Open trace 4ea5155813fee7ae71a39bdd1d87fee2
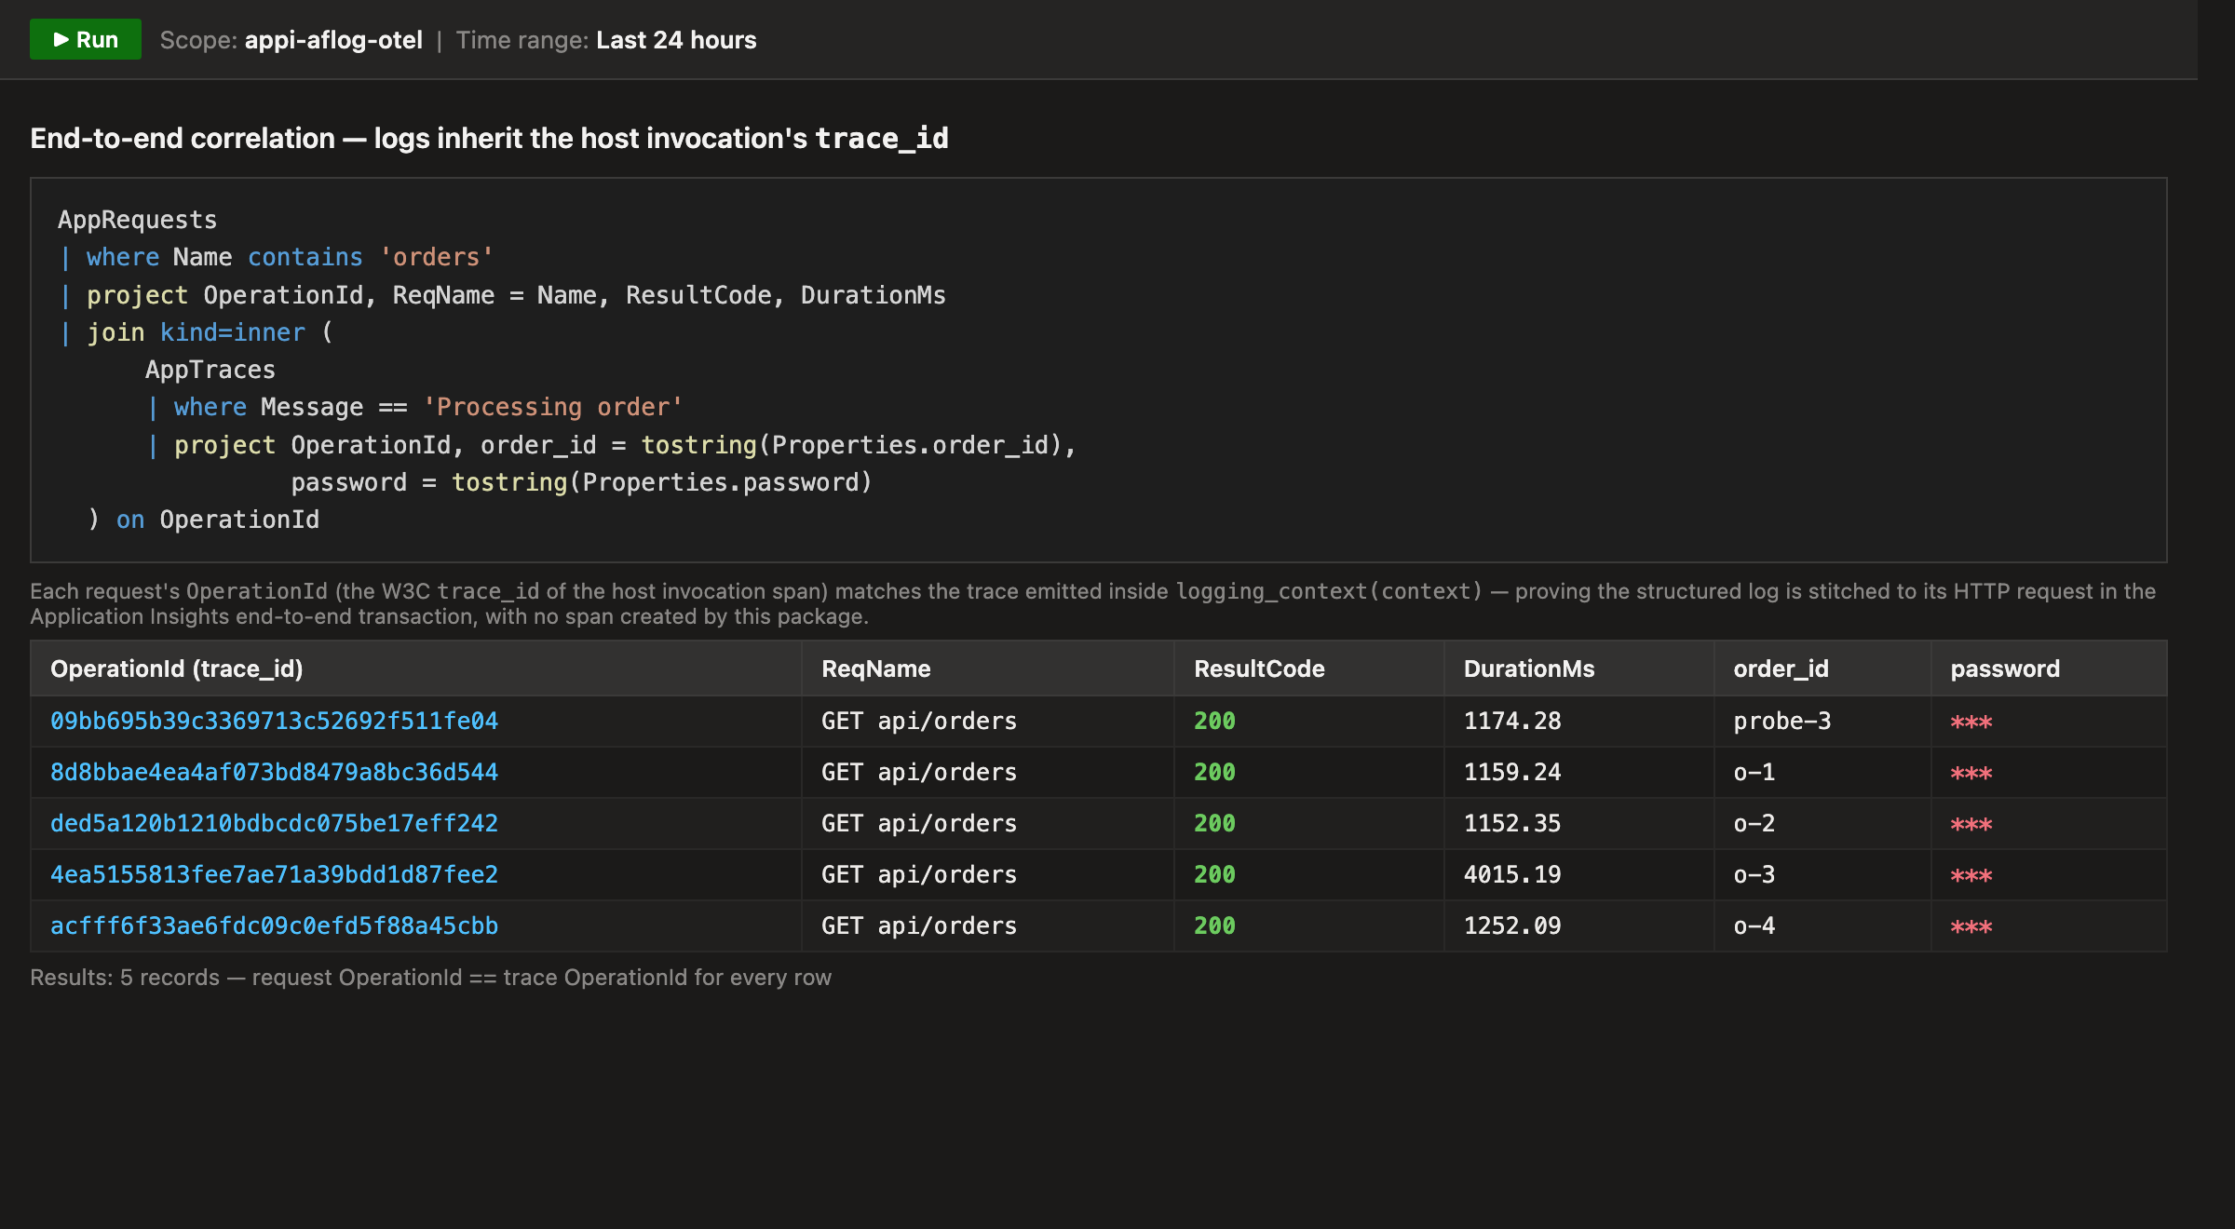The height and width of the screenshot is (1229, 2235). (274, 874)
